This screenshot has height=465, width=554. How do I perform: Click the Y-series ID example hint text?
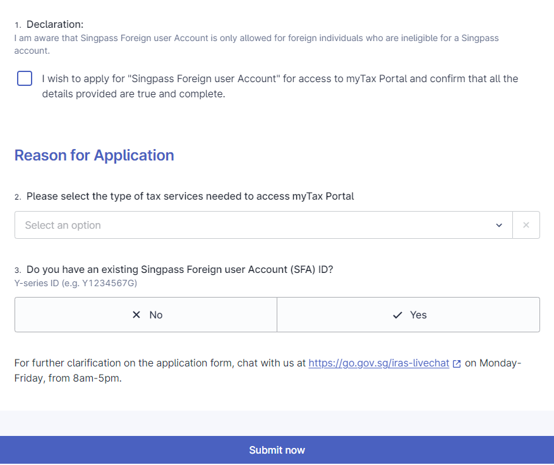pyautogui.click(x=76, y=283)
